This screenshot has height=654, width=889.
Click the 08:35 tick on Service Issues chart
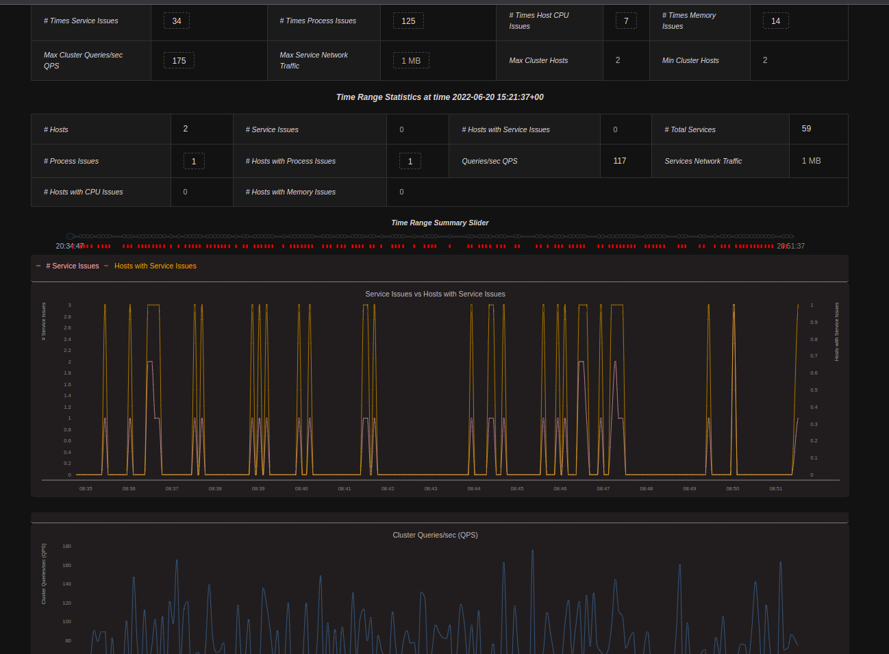tap(86, 489)
